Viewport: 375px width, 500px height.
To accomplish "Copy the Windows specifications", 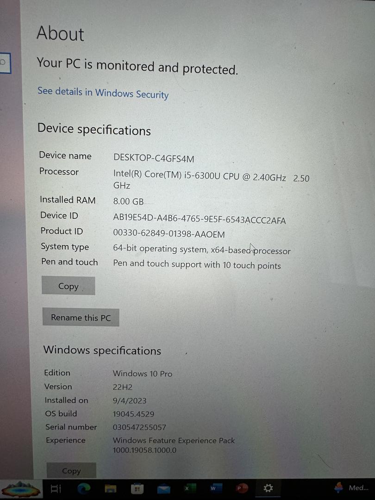I will tap(71, 470).
